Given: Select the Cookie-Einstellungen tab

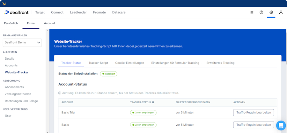Looking at the screenshot, I should 129,63.
